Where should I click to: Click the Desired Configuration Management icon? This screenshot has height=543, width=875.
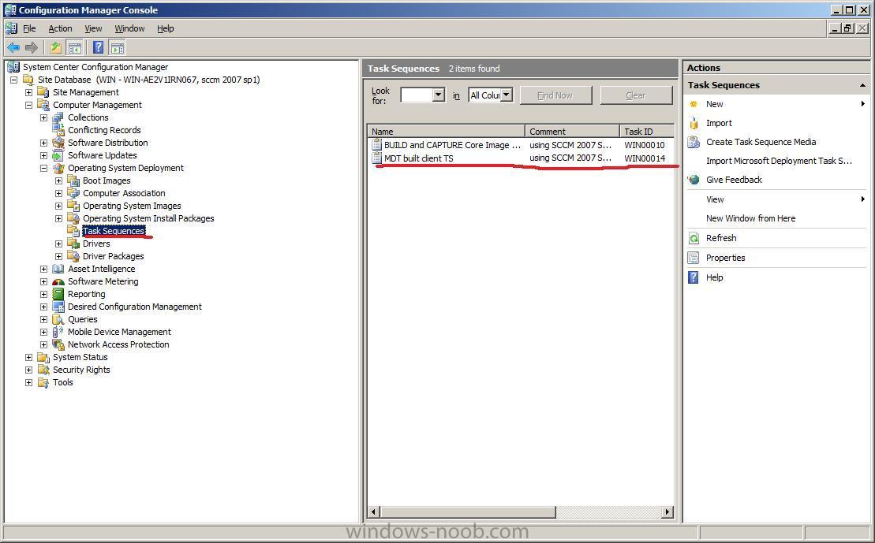point(58,307)
